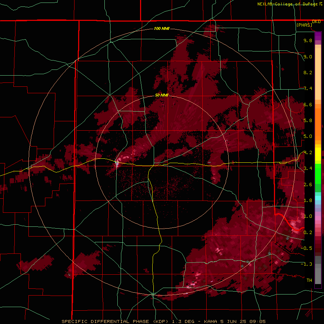Viewport: 324px width, 324px height.
Task: Click the 8.2 scale value
Action: [308, 72]
